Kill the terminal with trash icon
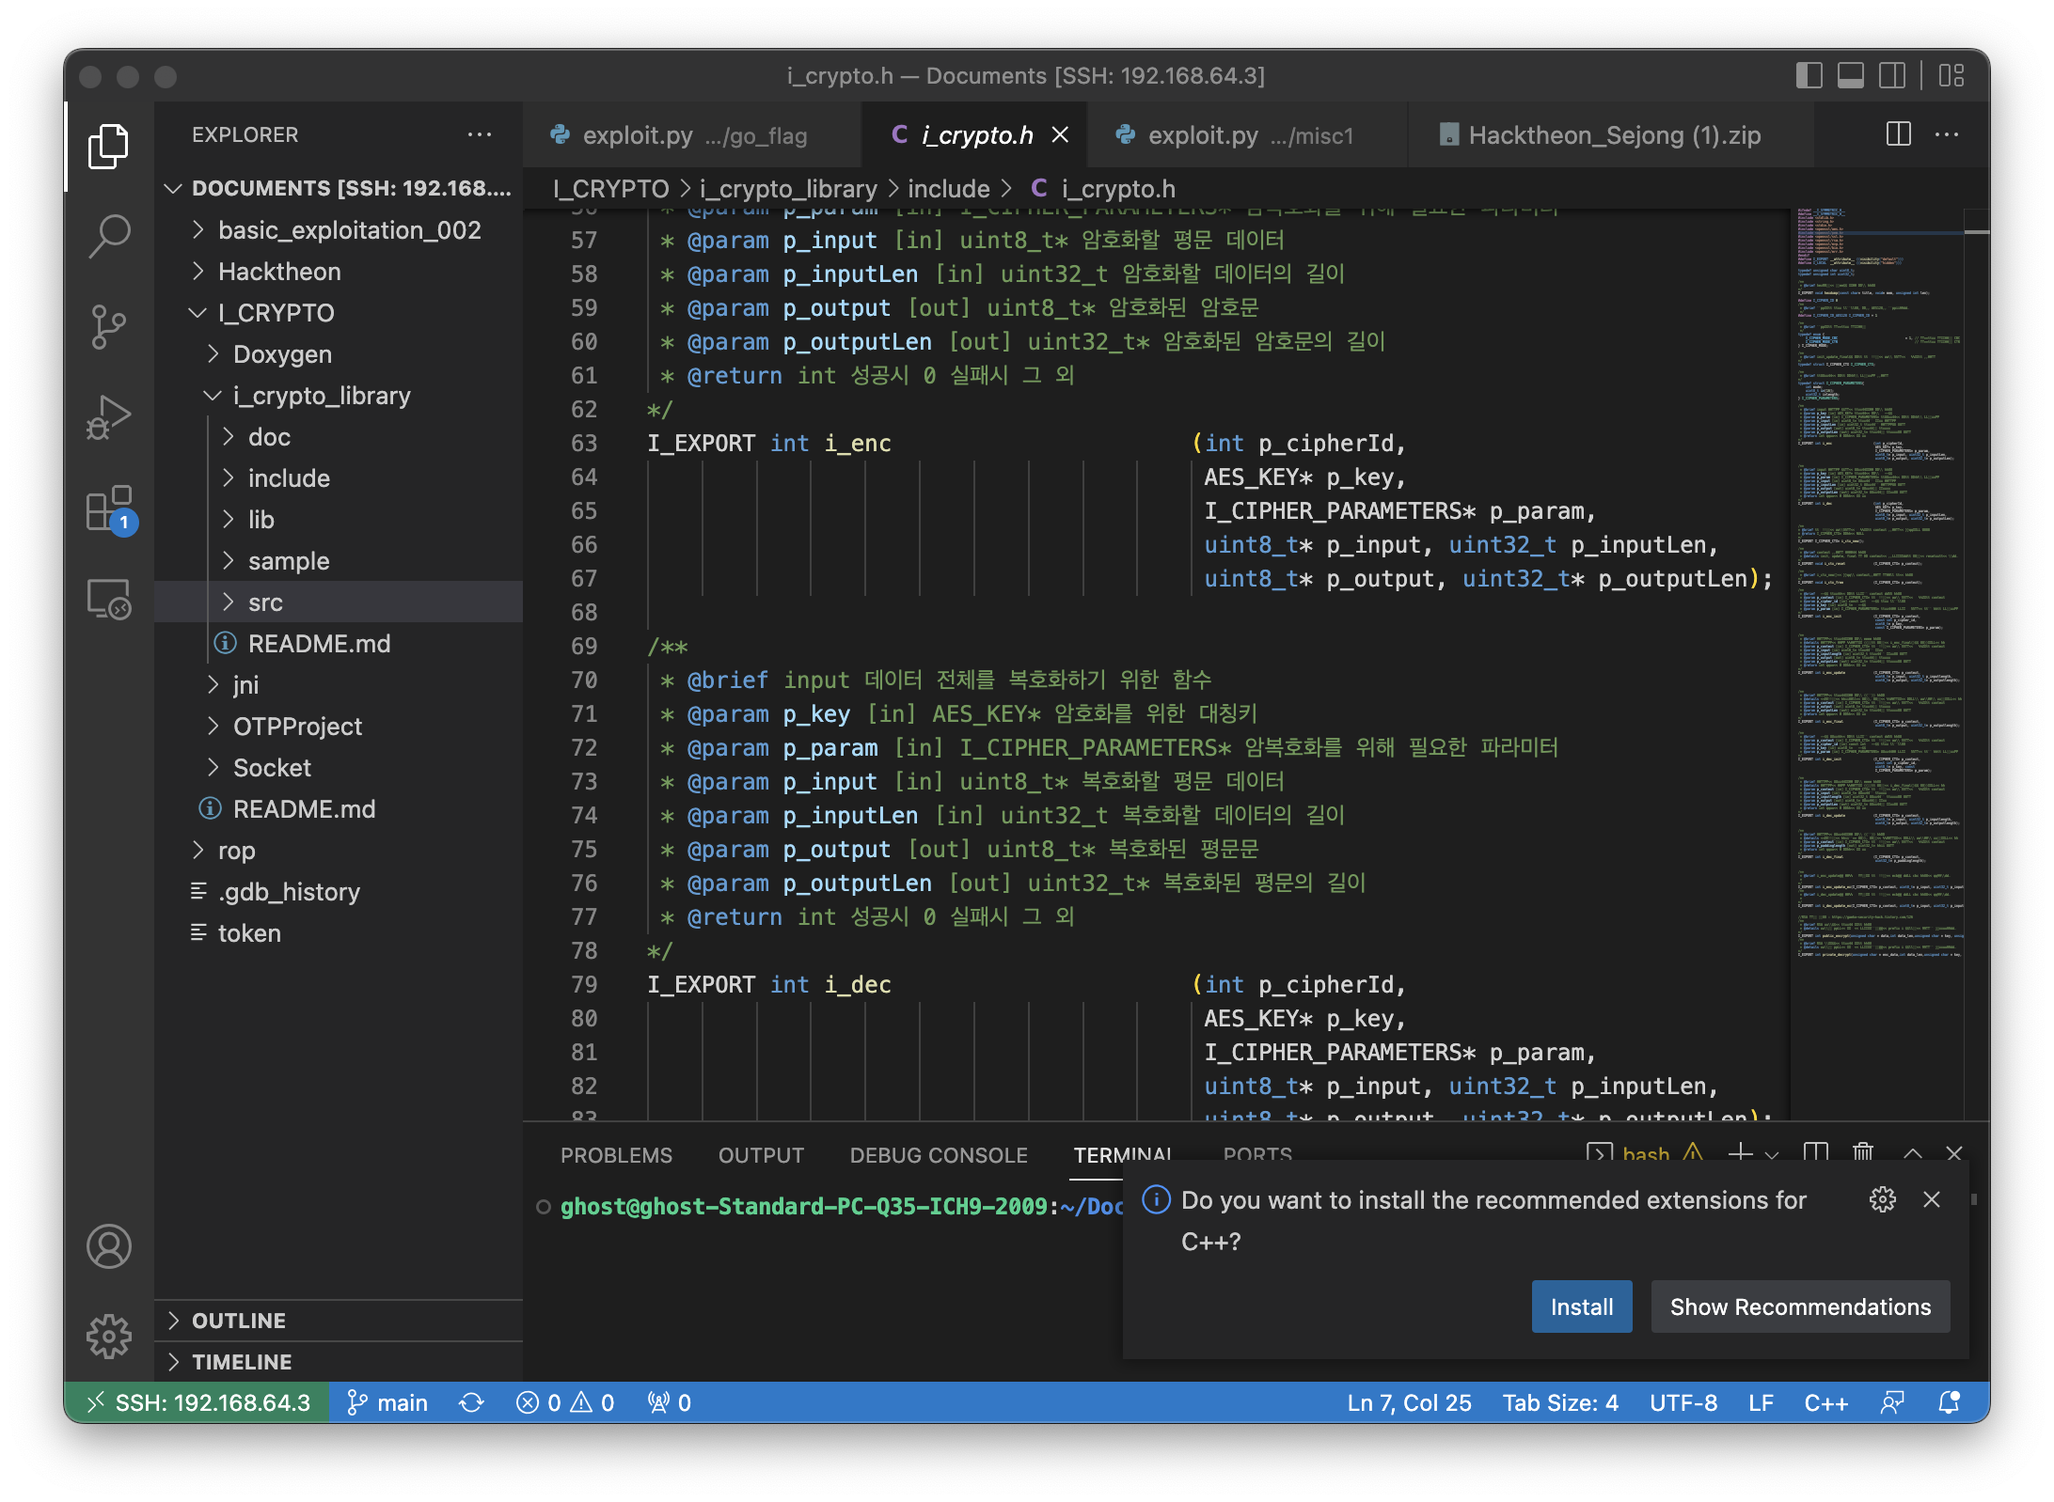This screenshot has height=1502, width=2054. (x=1862, y=1152)
